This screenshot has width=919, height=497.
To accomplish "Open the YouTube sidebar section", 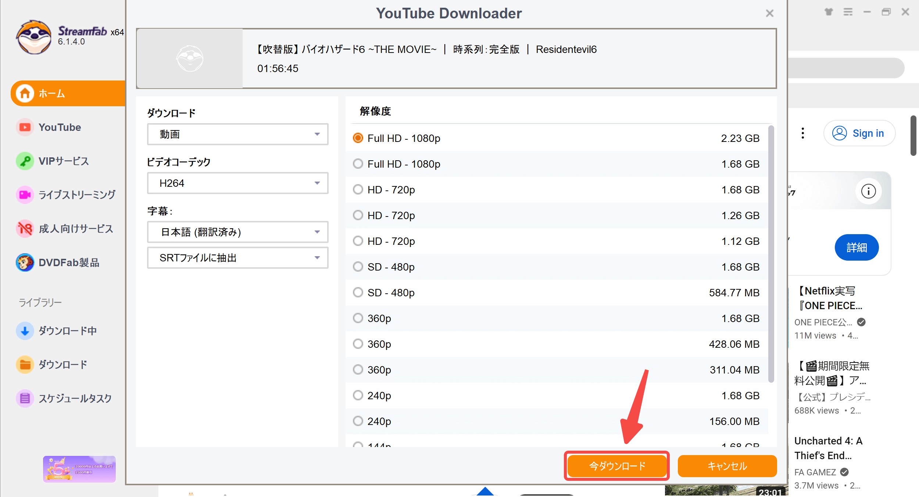I will click(x=60, y=127).
